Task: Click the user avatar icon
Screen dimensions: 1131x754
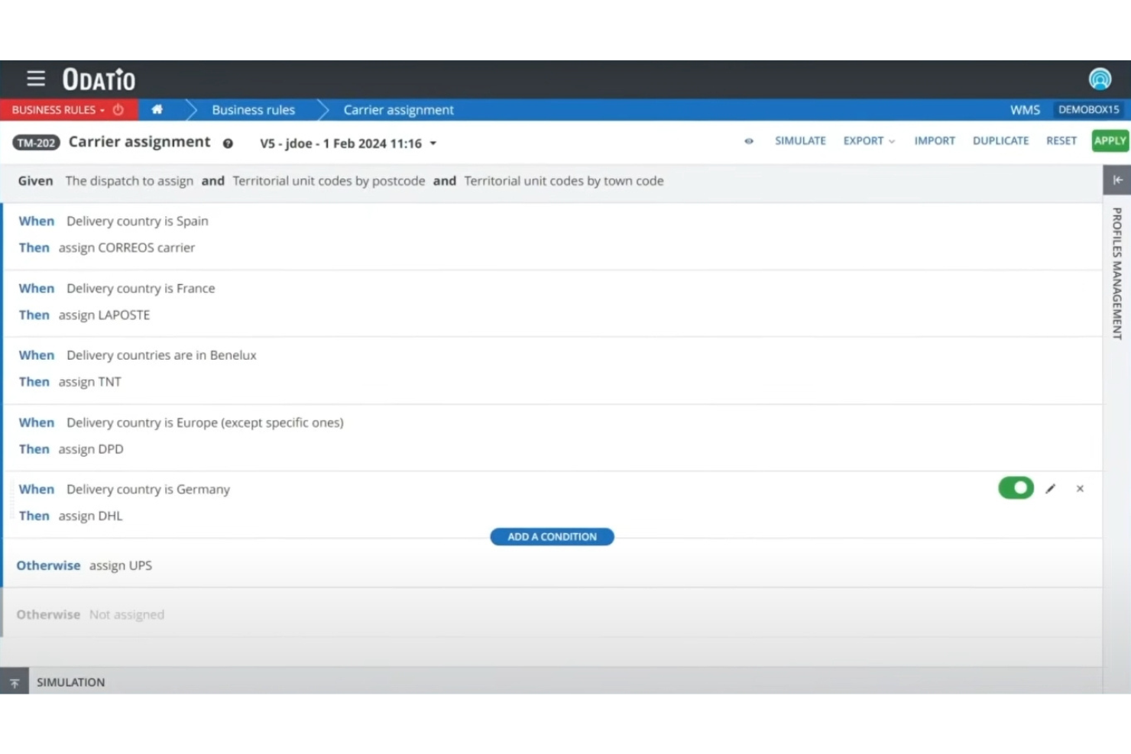Action: pos(1100,78)
